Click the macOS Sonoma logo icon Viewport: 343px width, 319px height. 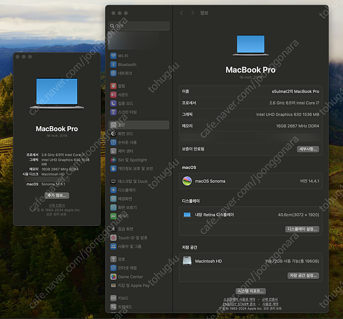tap(187, 181)
